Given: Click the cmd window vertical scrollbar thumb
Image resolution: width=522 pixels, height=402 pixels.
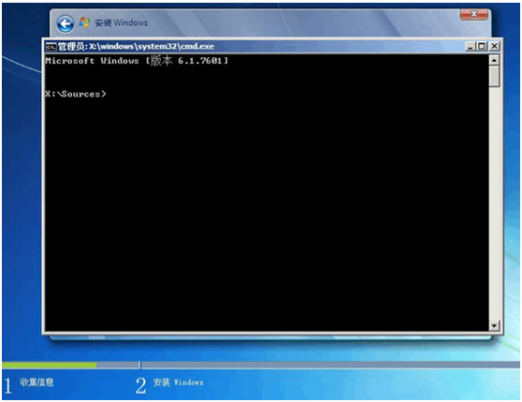Looking at the screenshot, I should [494, 76].
